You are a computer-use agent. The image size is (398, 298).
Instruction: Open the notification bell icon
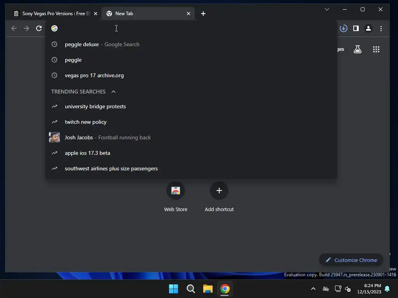pos(388,289)
